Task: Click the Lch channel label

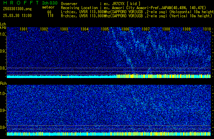Action: click(3, 24)
